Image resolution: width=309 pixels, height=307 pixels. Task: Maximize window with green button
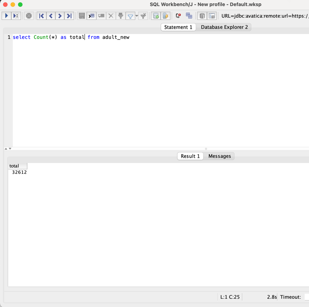20,4
